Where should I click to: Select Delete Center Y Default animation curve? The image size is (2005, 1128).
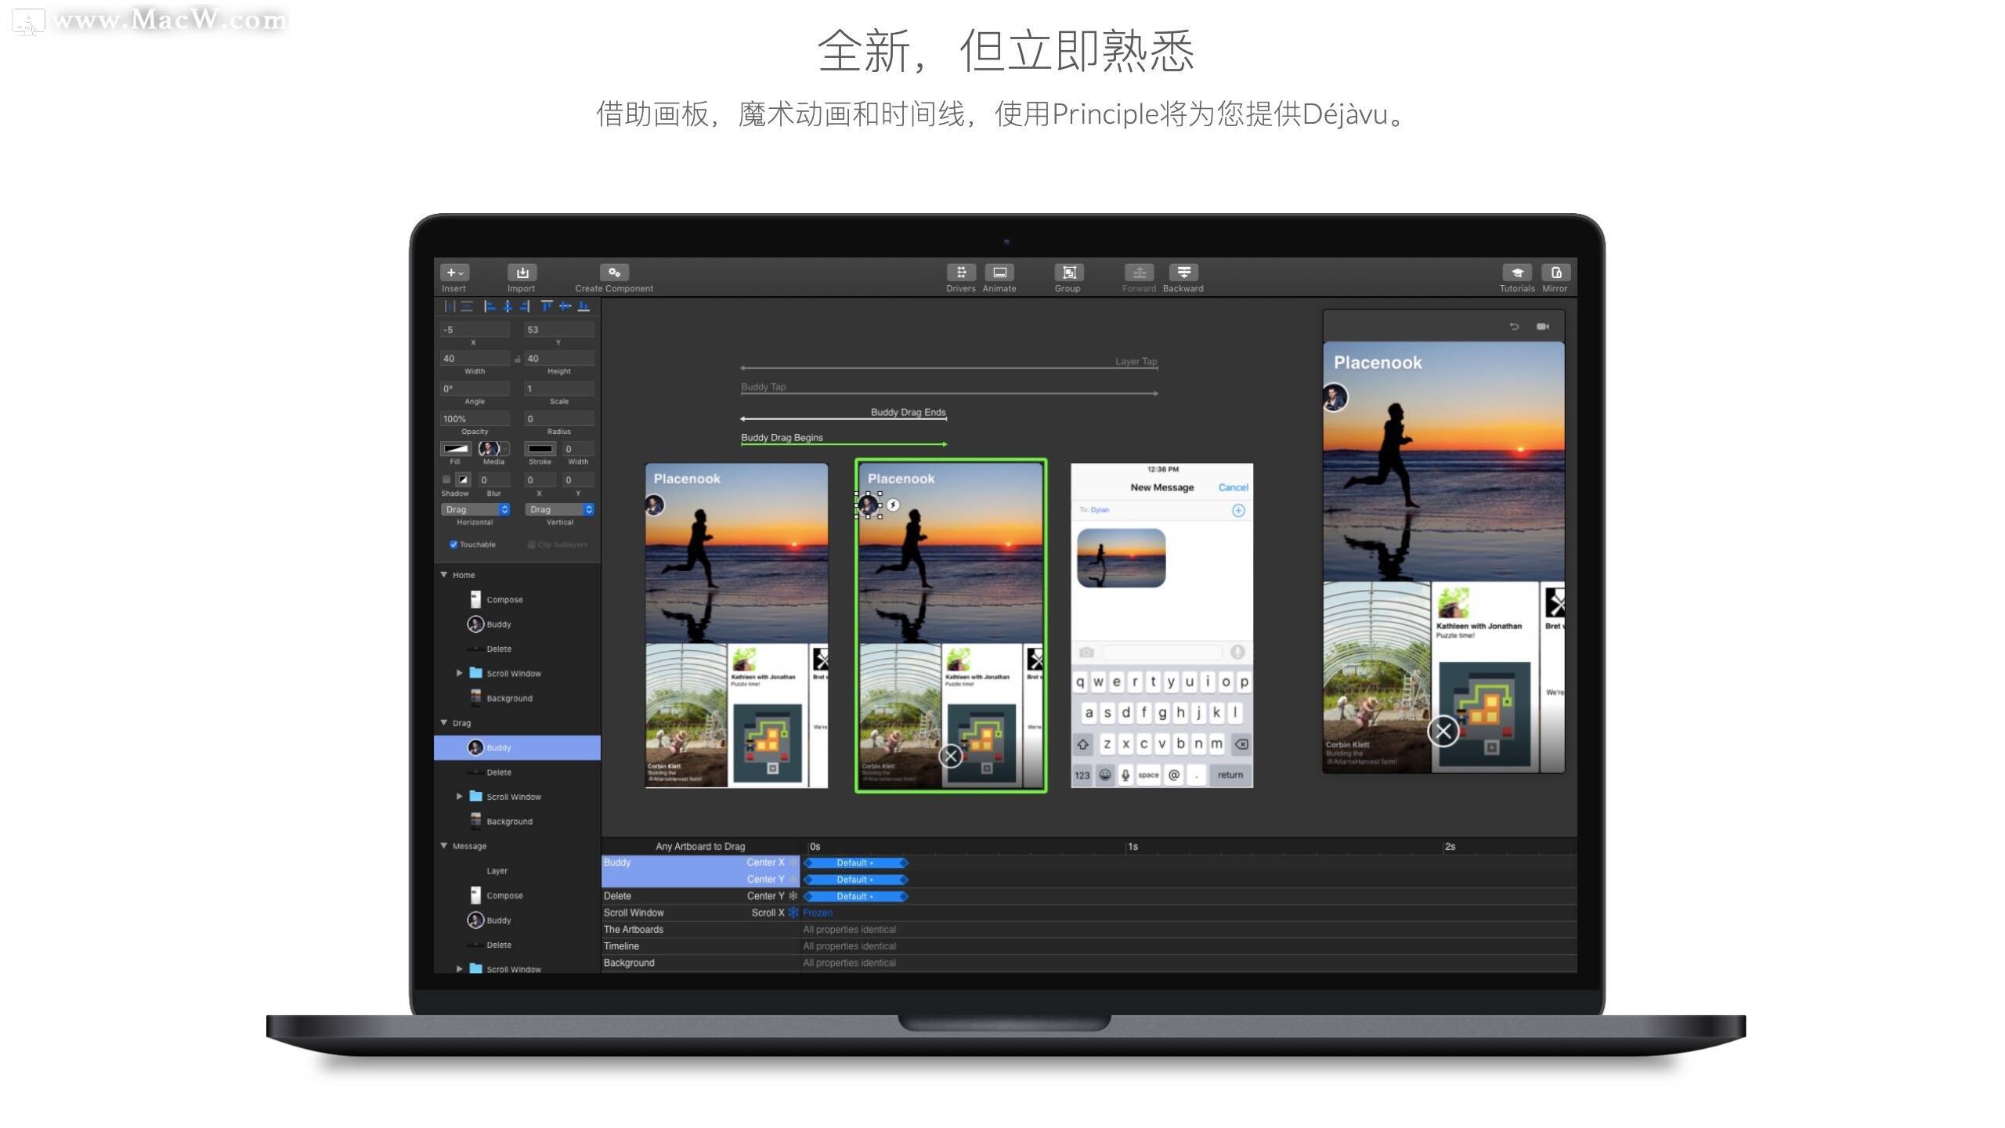(856, 896)
